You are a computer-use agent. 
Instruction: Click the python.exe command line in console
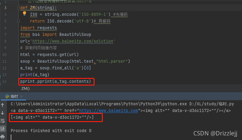(x=122, y=104)
